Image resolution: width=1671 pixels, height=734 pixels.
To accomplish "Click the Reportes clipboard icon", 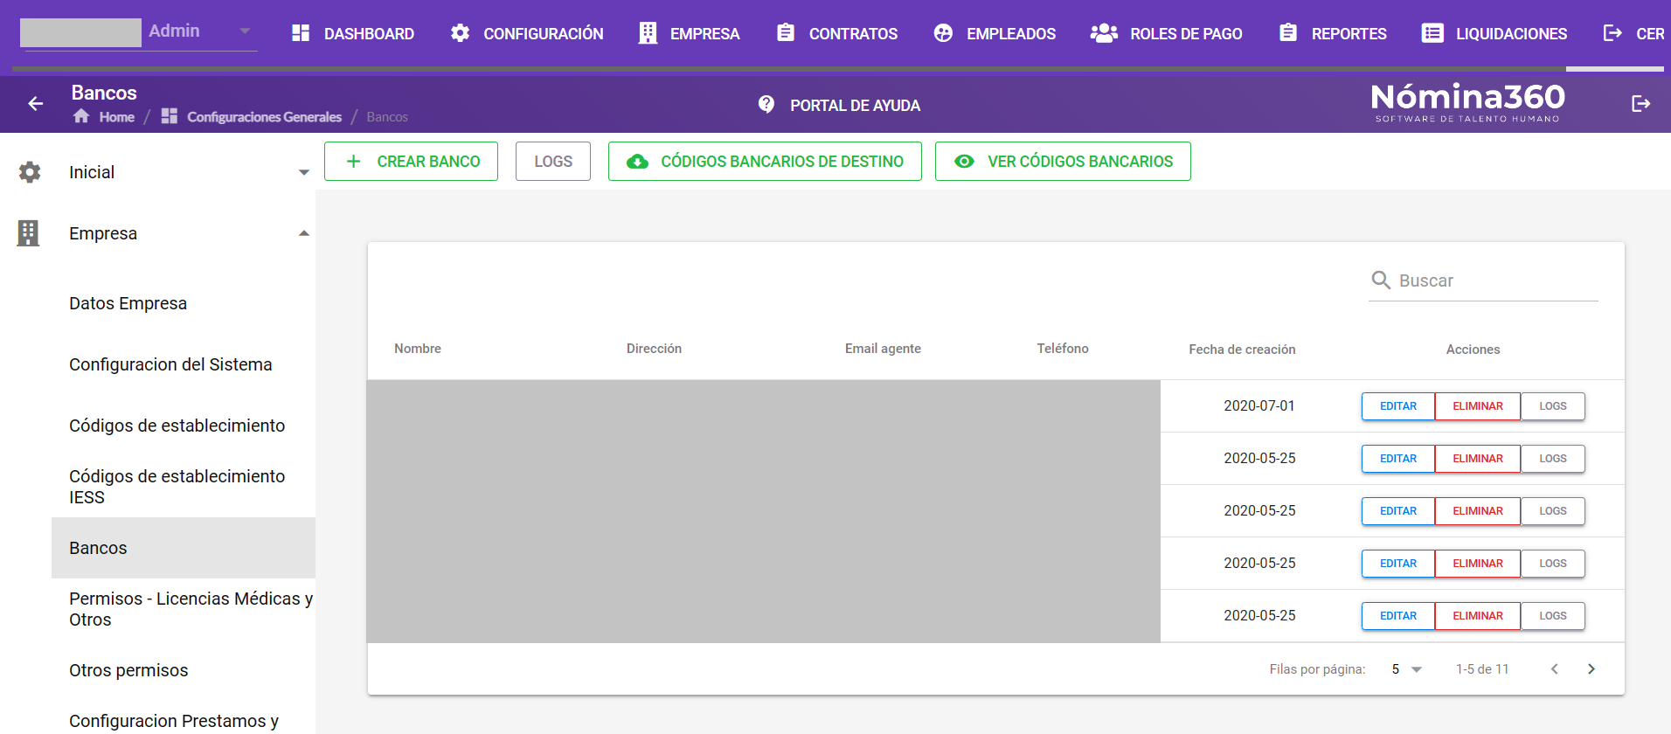I will coord(1288,32).
